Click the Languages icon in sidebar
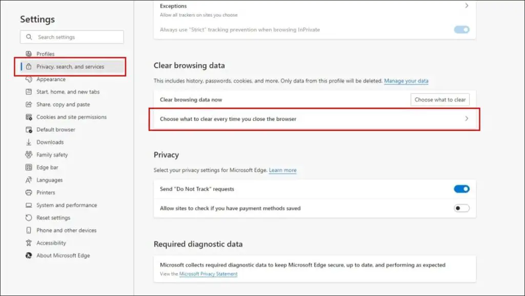 (29, 180)
